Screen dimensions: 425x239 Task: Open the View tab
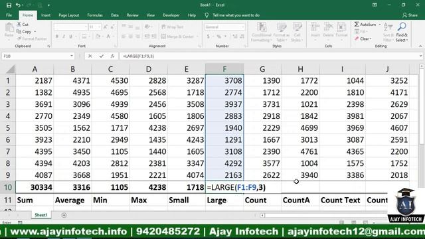click(151, 15)
